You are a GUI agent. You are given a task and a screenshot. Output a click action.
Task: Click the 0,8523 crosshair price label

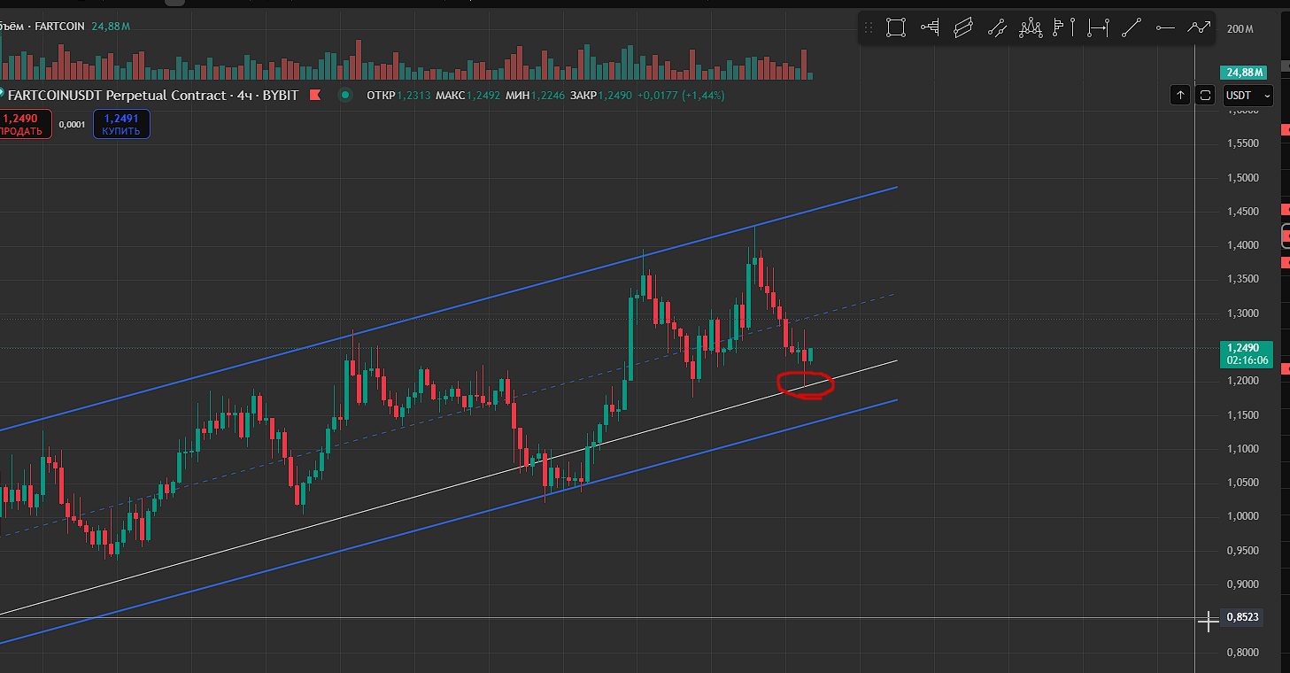coord(1241,616)
